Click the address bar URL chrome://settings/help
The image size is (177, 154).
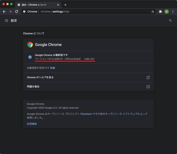[x=55, y=12]
